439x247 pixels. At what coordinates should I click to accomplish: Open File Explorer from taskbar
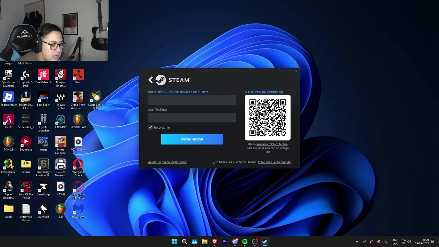pos(204,242)
